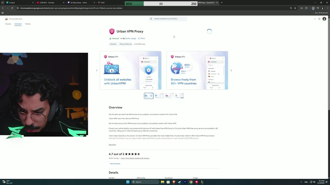Screen dimensions: 330x185
Task: Open the ENG language indicator in the tray
Action: click(306, 182)
